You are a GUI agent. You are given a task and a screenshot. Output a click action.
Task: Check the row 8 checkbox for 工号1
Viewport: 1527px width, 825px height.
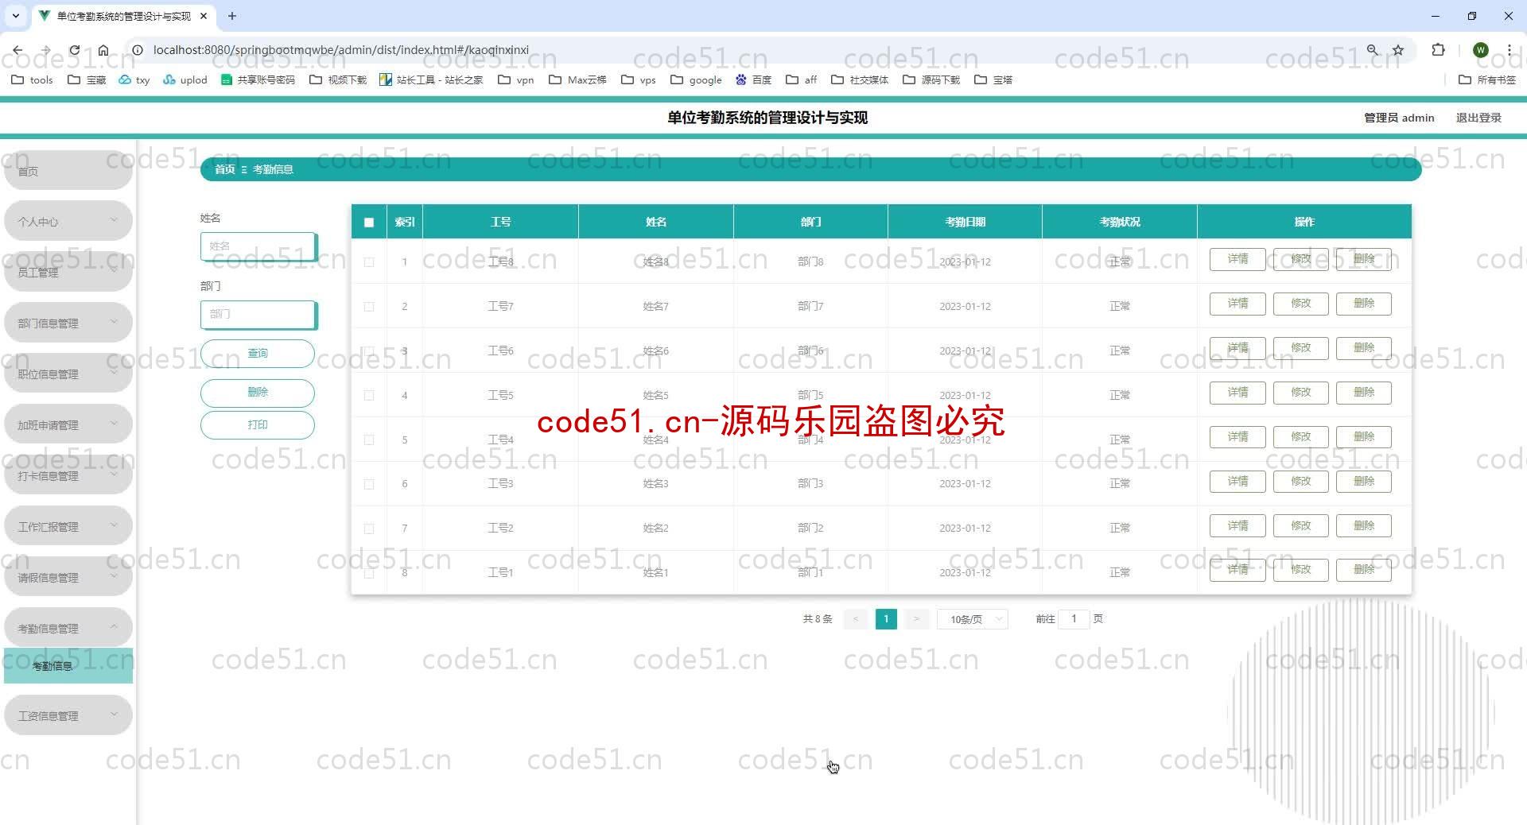[369, 573]
